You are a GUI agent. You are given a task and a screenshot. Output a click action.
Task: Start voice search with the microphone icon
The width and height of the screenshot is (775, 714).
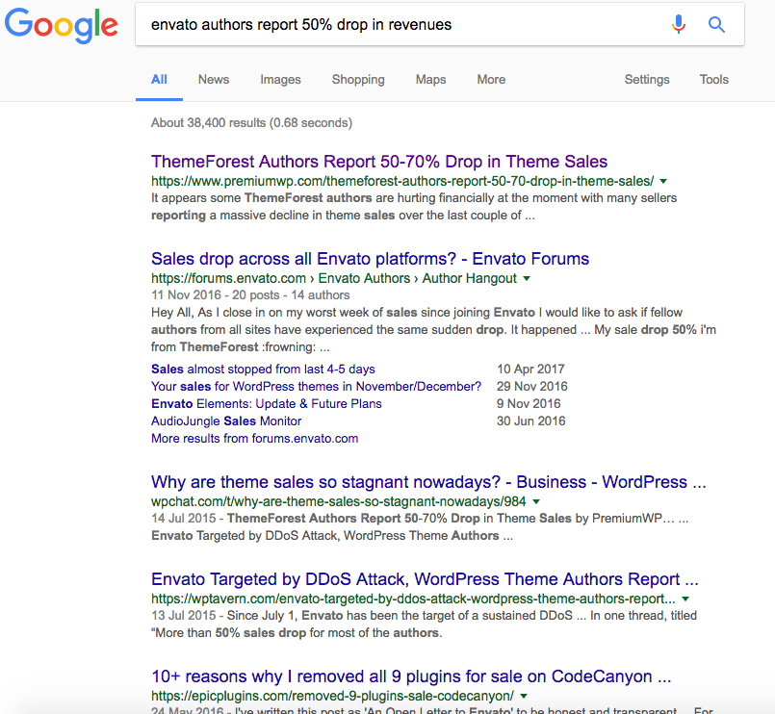[x=679, y=24]
